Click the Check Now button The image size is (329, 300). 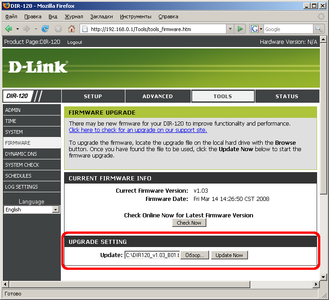189,223
